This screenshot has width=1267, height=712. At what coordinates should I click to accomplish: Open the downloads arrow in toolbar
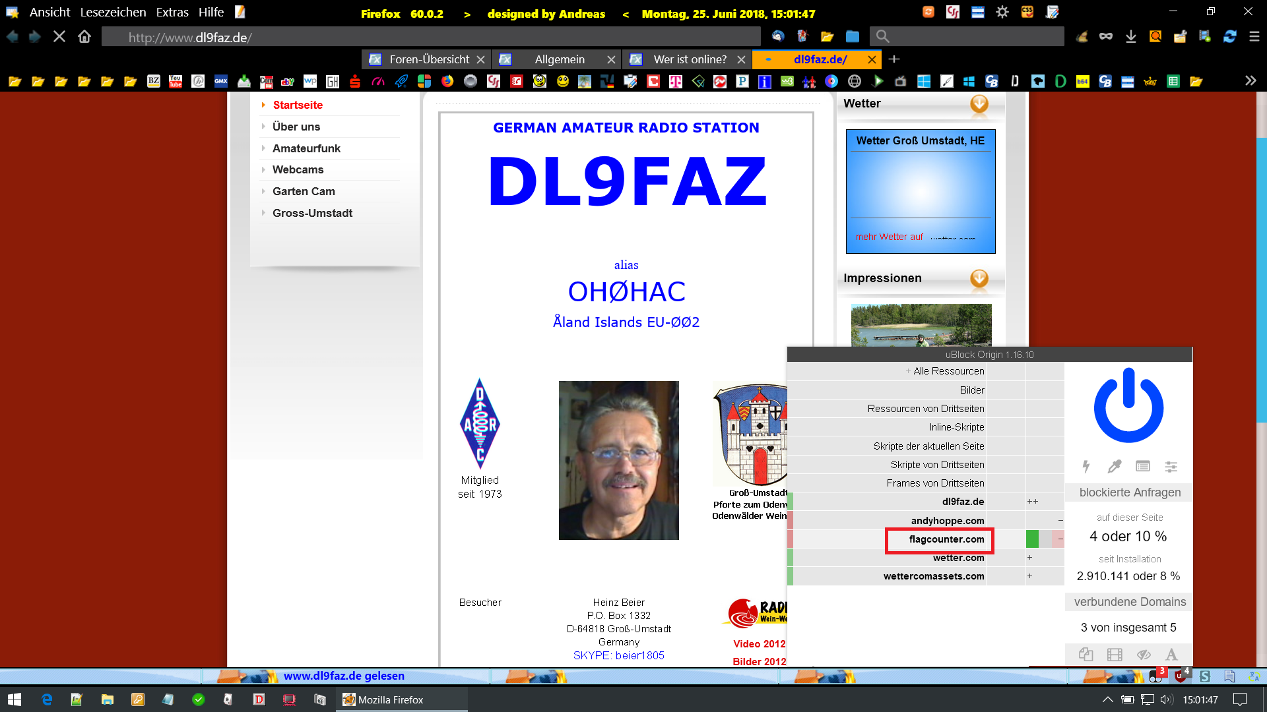click(x=1131, y=37)
